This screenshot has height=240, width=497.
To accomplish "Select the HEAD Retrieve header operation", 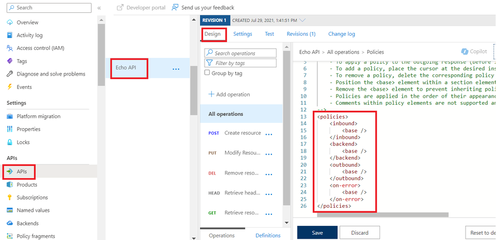I will click(241, 193).
